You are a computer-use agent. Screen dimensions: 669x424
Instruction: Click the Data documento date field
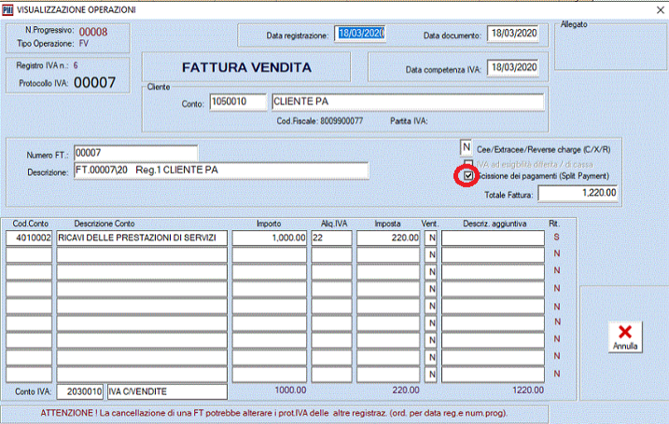pos(512,34)
